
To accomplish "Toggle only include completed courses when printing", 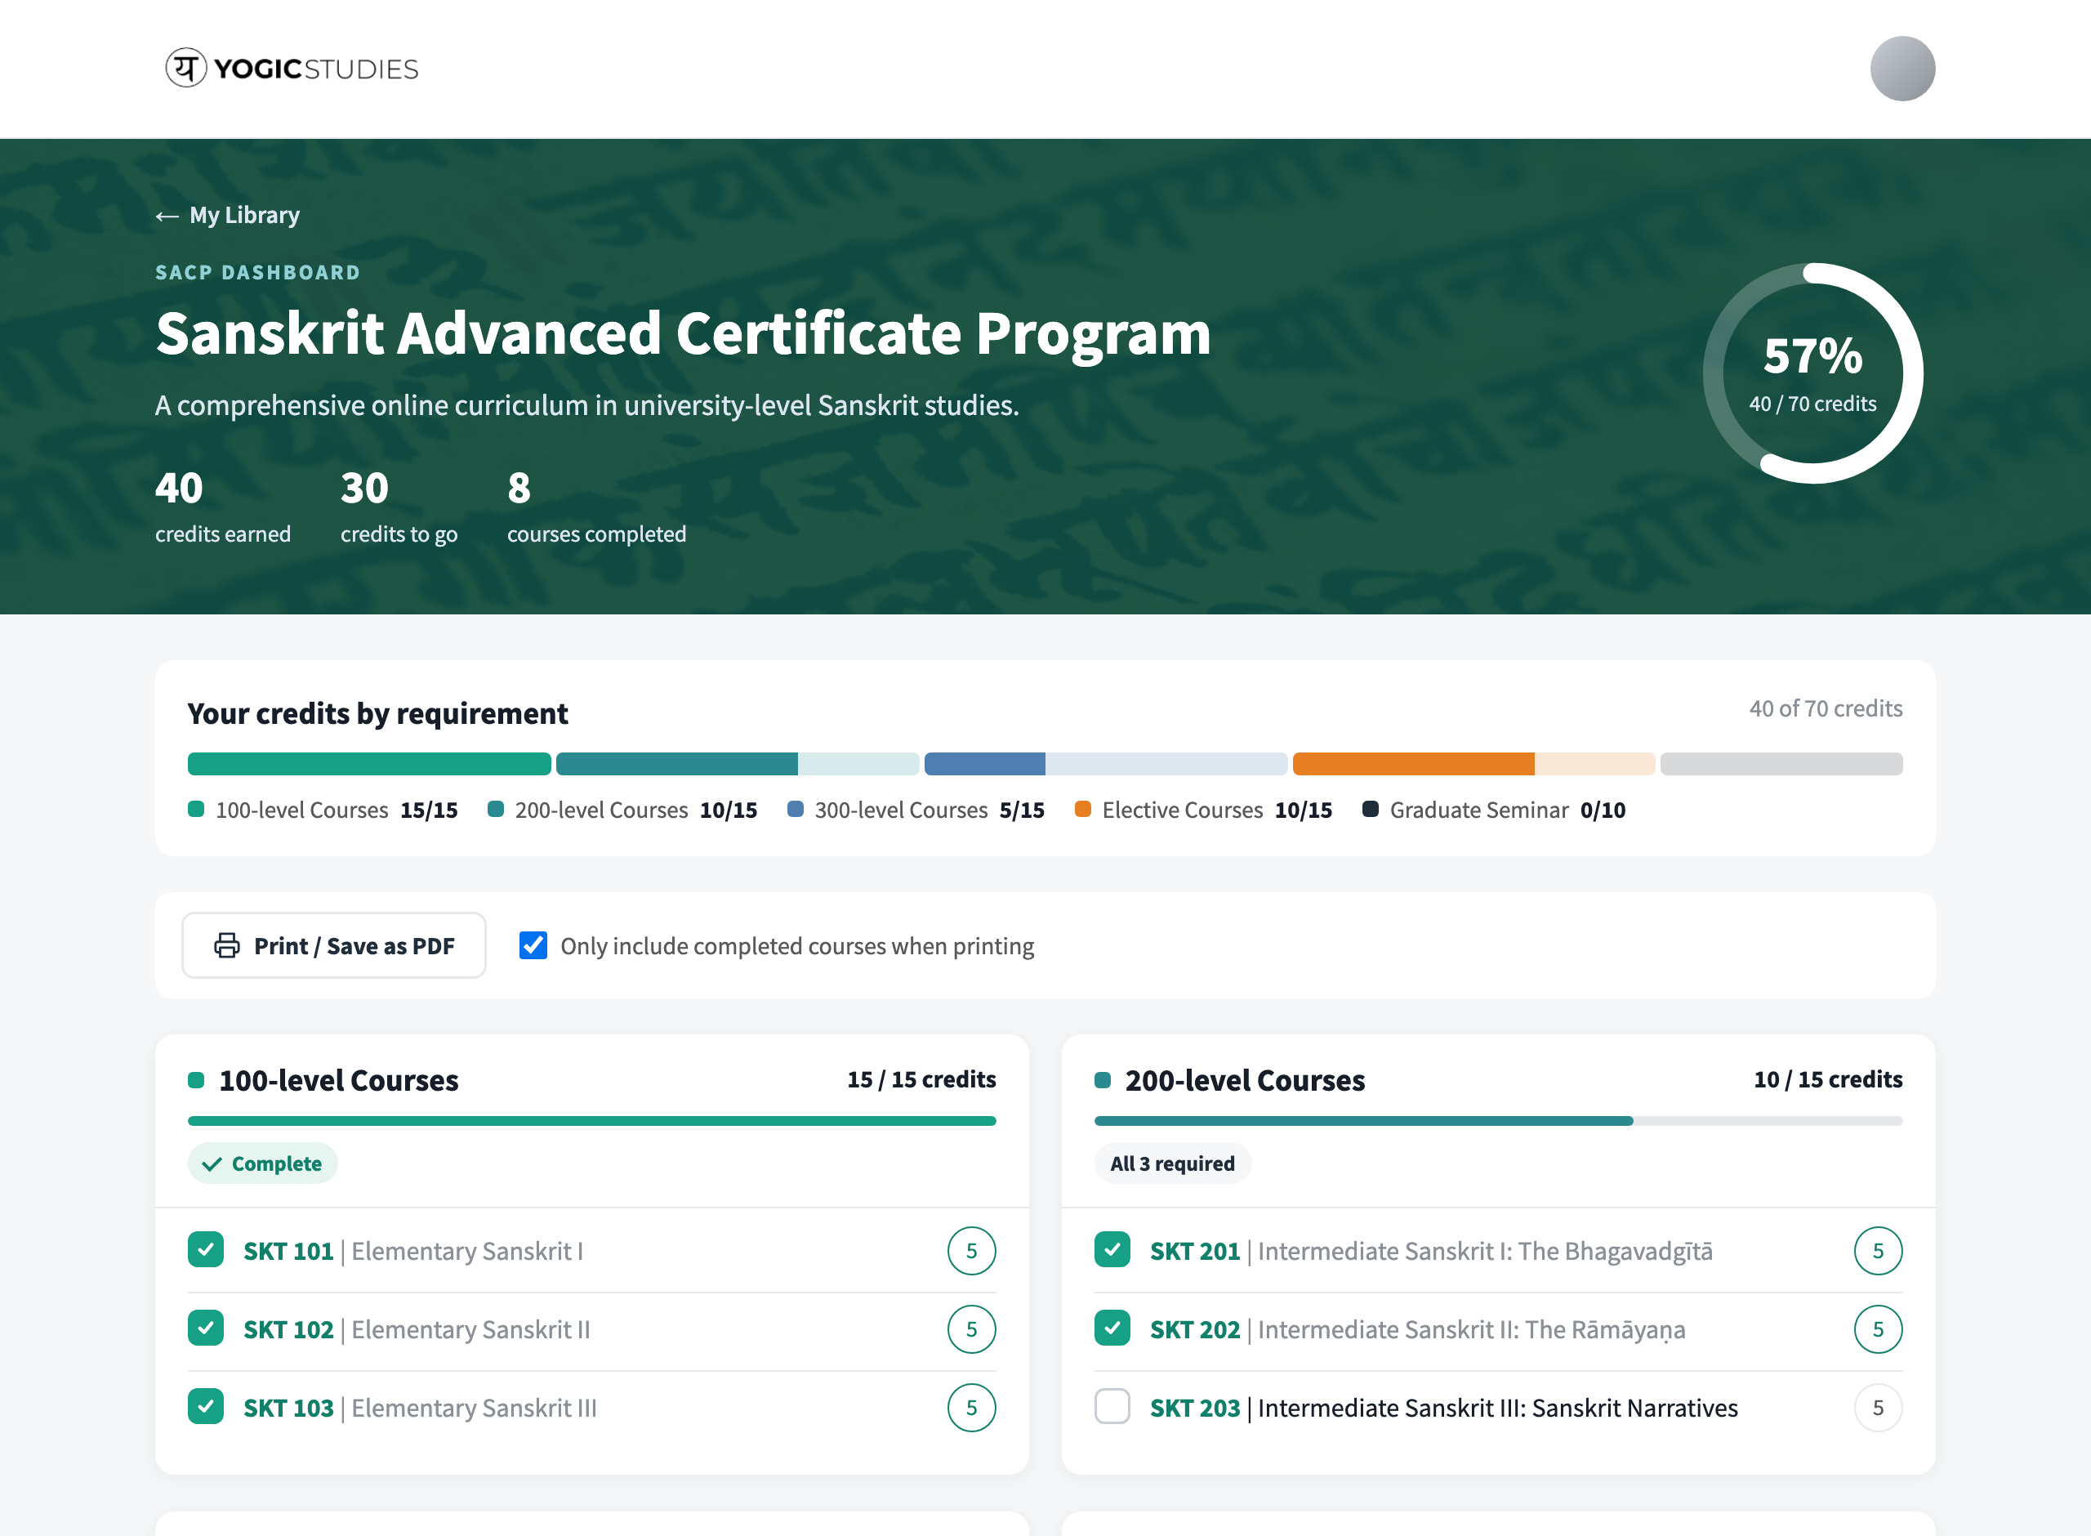I will [x=533, y=945].
